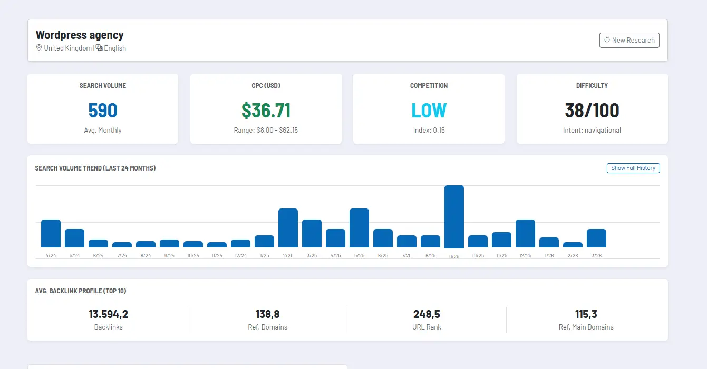Select the 6/24 bar in trend chart
Image resolution: width=707 pixels, height=369 pixels.
[x=98, y=243]
